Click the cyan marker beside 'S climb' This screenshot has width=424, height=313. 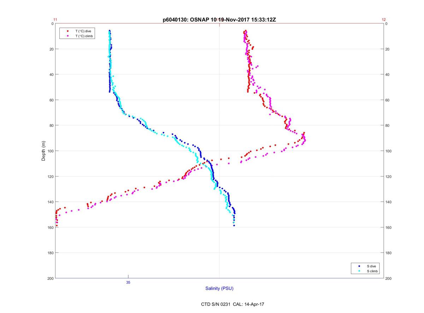[x=359, y=271]
